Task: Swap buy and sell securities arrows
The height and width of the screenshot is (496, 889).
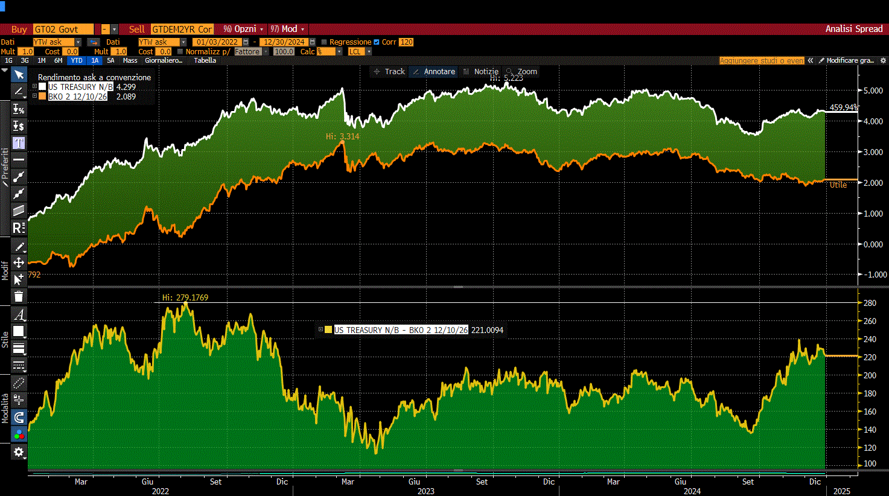Action: click(93, 42)
